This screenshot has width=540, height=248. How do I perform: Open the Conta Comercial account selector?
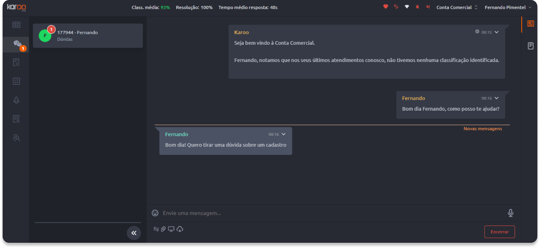click(x=457, y=7)
